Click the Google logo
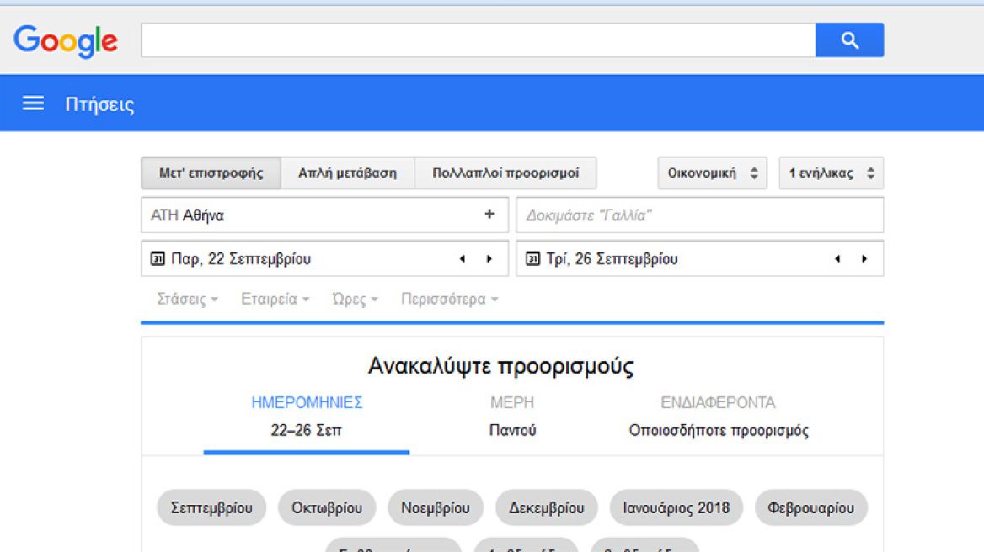 (x=66, y=40)
